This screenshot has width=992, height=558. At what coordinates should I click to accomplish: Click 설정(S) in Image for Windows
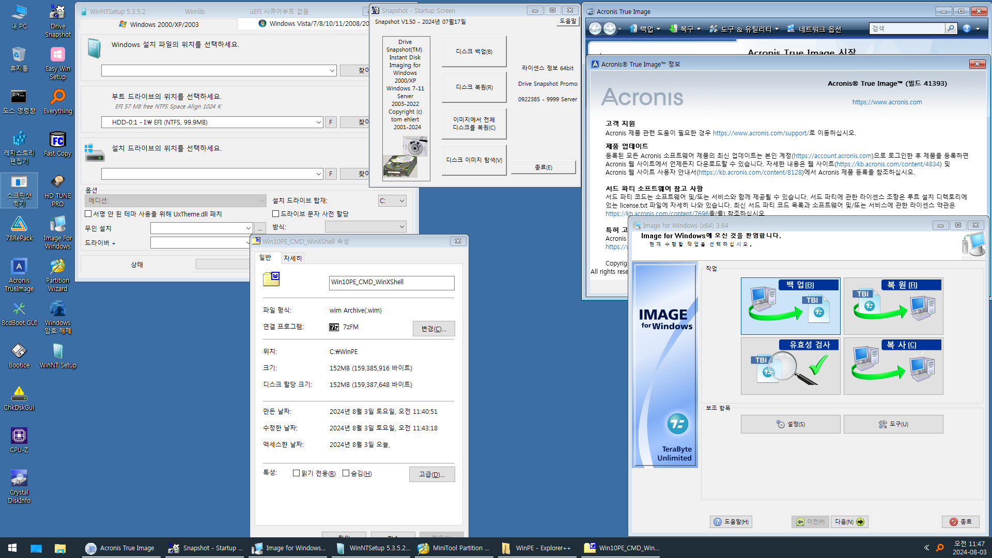791,424
